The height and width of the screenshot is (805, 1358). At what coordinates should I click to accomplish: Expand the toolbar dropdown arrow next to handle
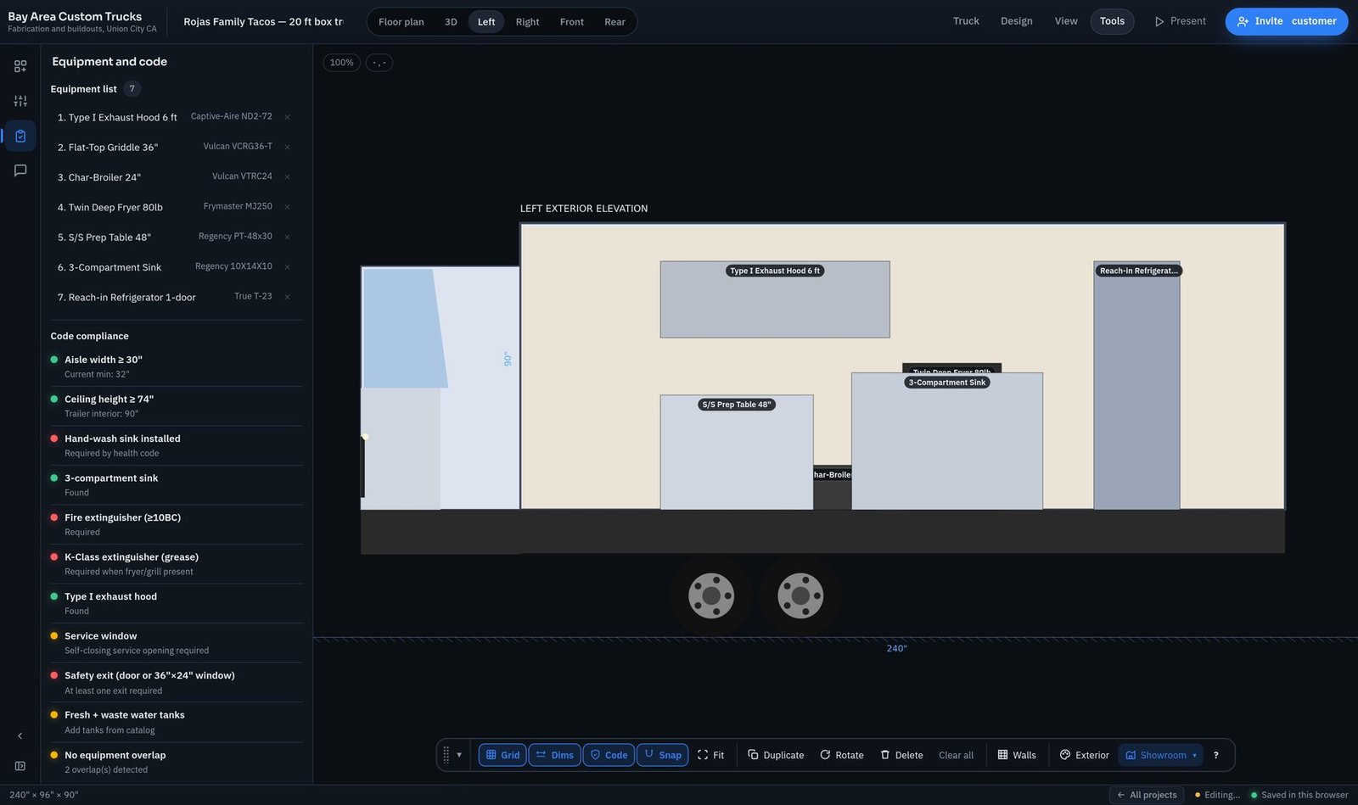click(459, 755)
